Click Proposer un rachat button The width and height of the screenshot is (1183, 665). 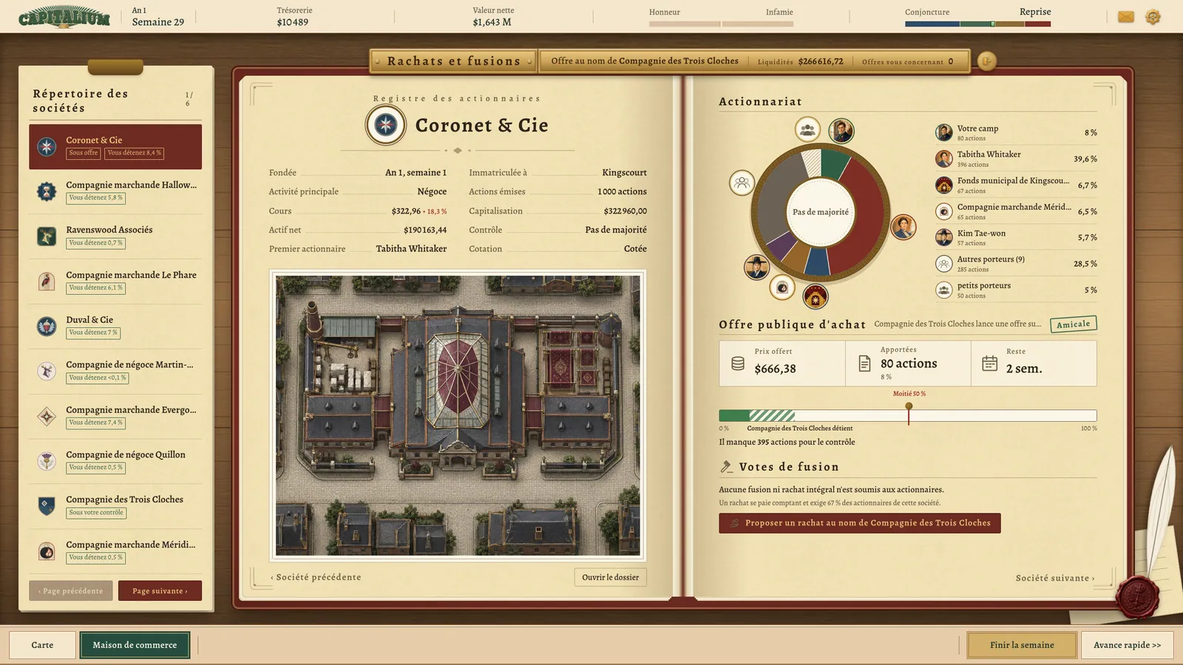pyautogui.click(x=860, y=523)
